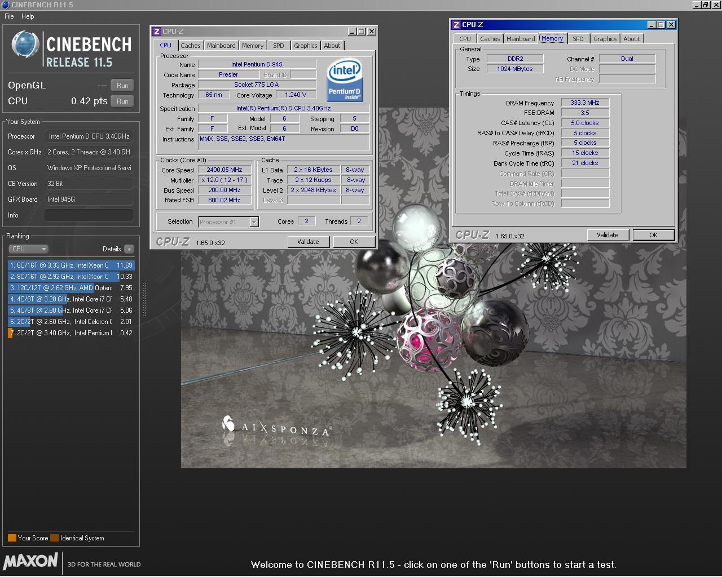
Task: Restore the Cinebench main window
Action: click(706, 5)
